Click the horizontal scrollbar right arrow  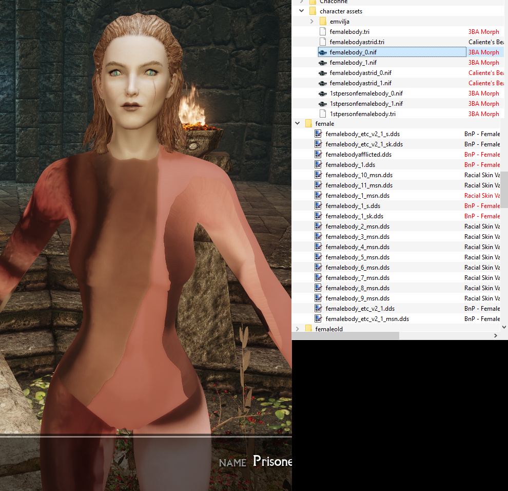pos(495,336)
